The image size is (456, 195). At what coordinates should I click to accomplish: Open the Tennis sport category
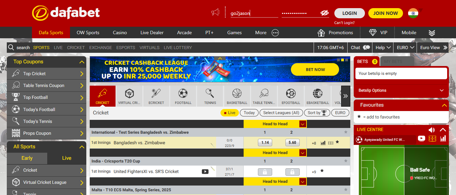coord(210,96)
